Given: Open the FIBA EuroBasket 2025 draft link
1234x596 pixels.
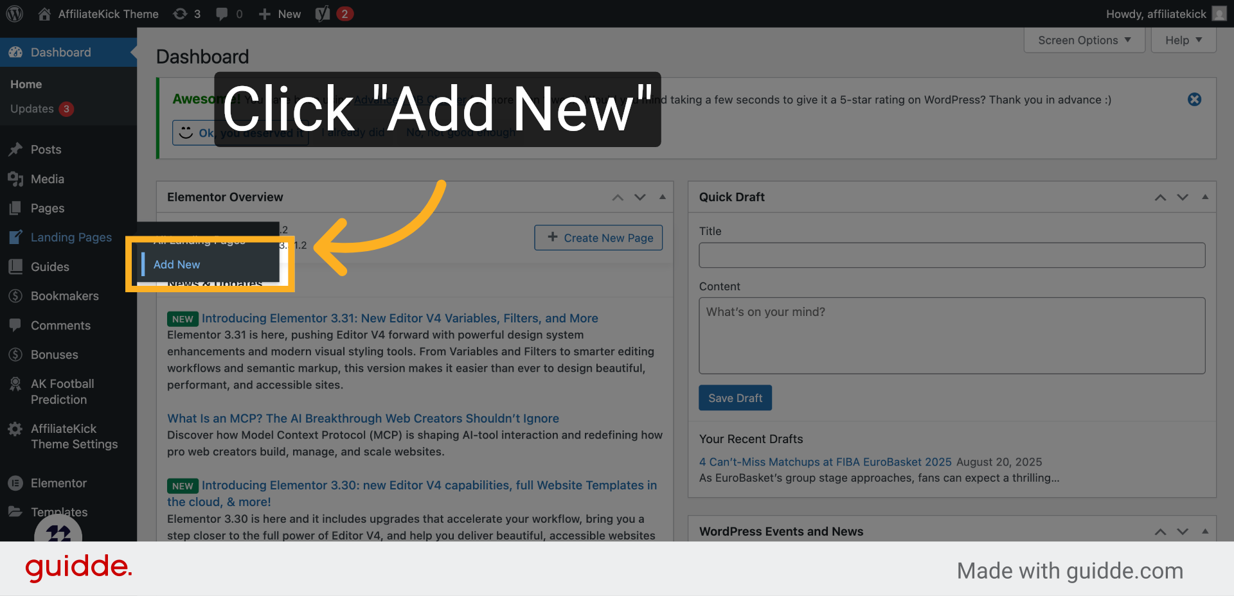Looking at the screenshot, I should (825, 462).
